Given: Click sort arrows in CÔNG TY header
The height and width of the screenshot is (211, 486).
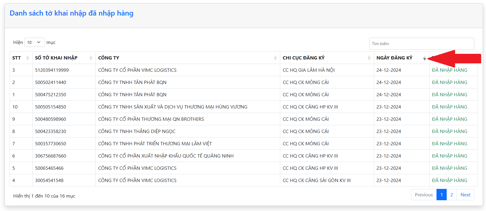Looking at the screenshot, I should coord(275,58).
